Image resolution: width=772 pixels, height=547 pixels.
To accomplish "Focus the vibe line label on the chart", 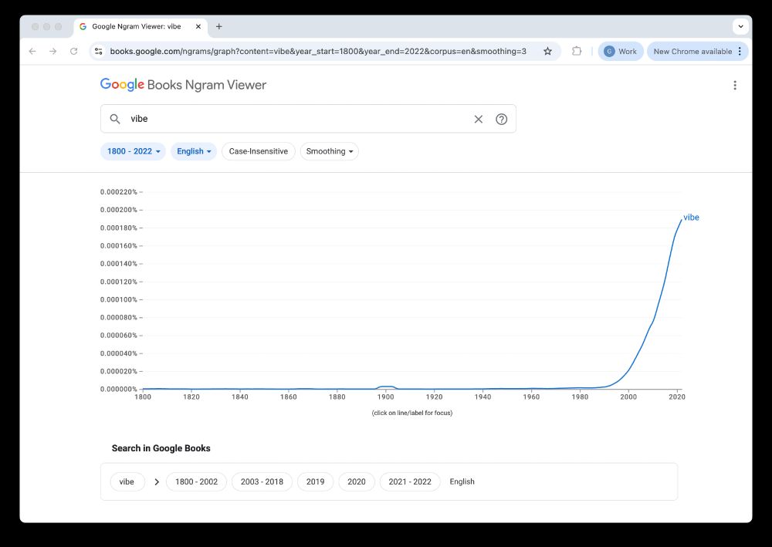I will [x=691, y=218].
